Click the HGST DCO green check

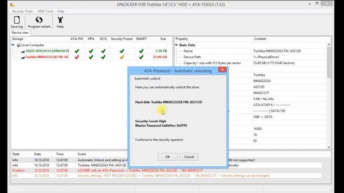(103, 51)
